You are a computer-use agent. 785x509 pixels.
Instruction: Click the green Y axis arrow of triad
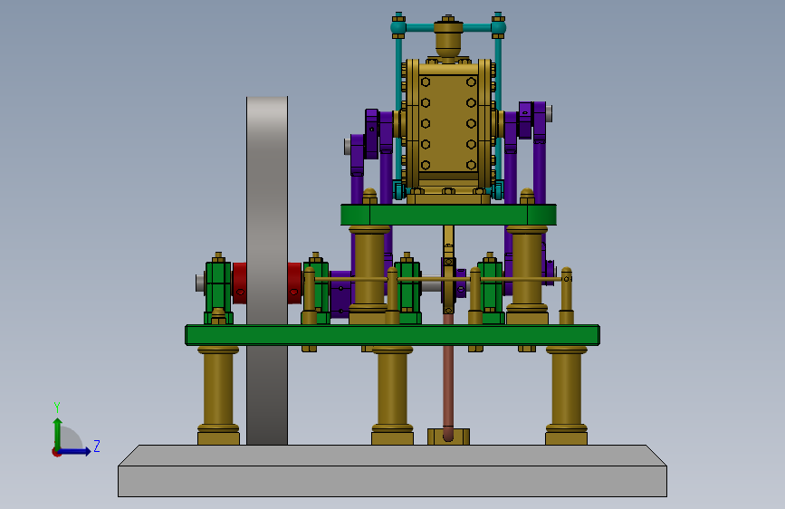58,432
